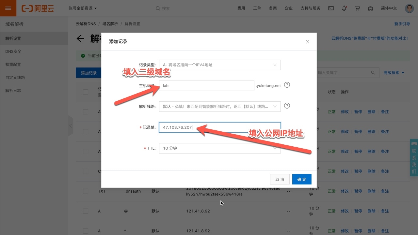This screenshot has height=235, width=418.
Task: Check the box for the TXT record row
Action: [x=86, y=191]
